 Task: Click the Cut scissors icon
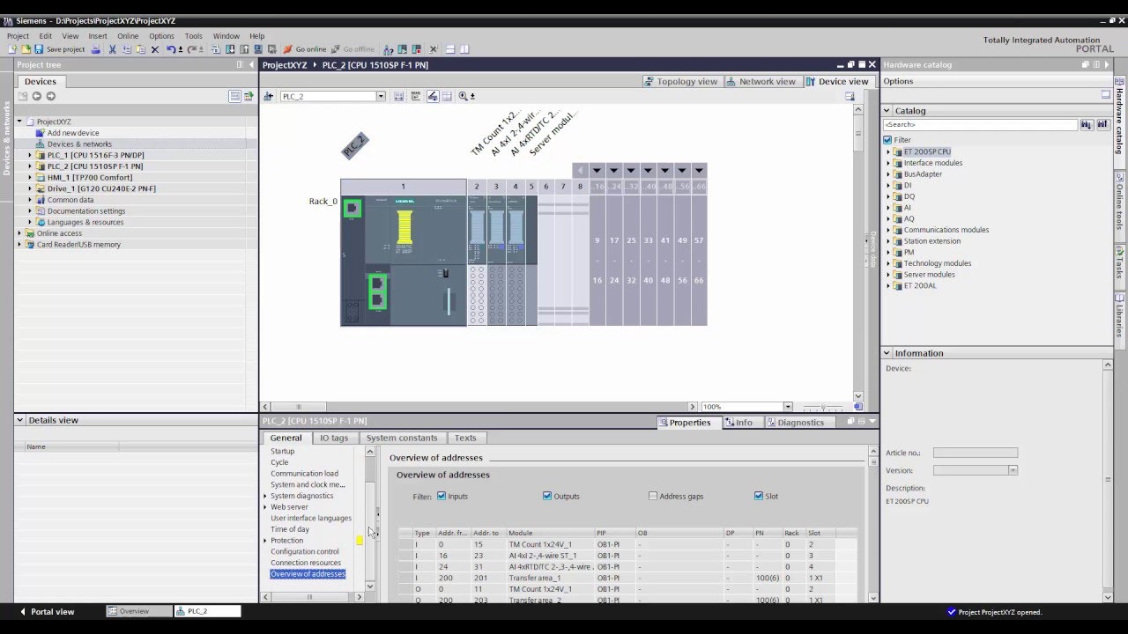112,49
